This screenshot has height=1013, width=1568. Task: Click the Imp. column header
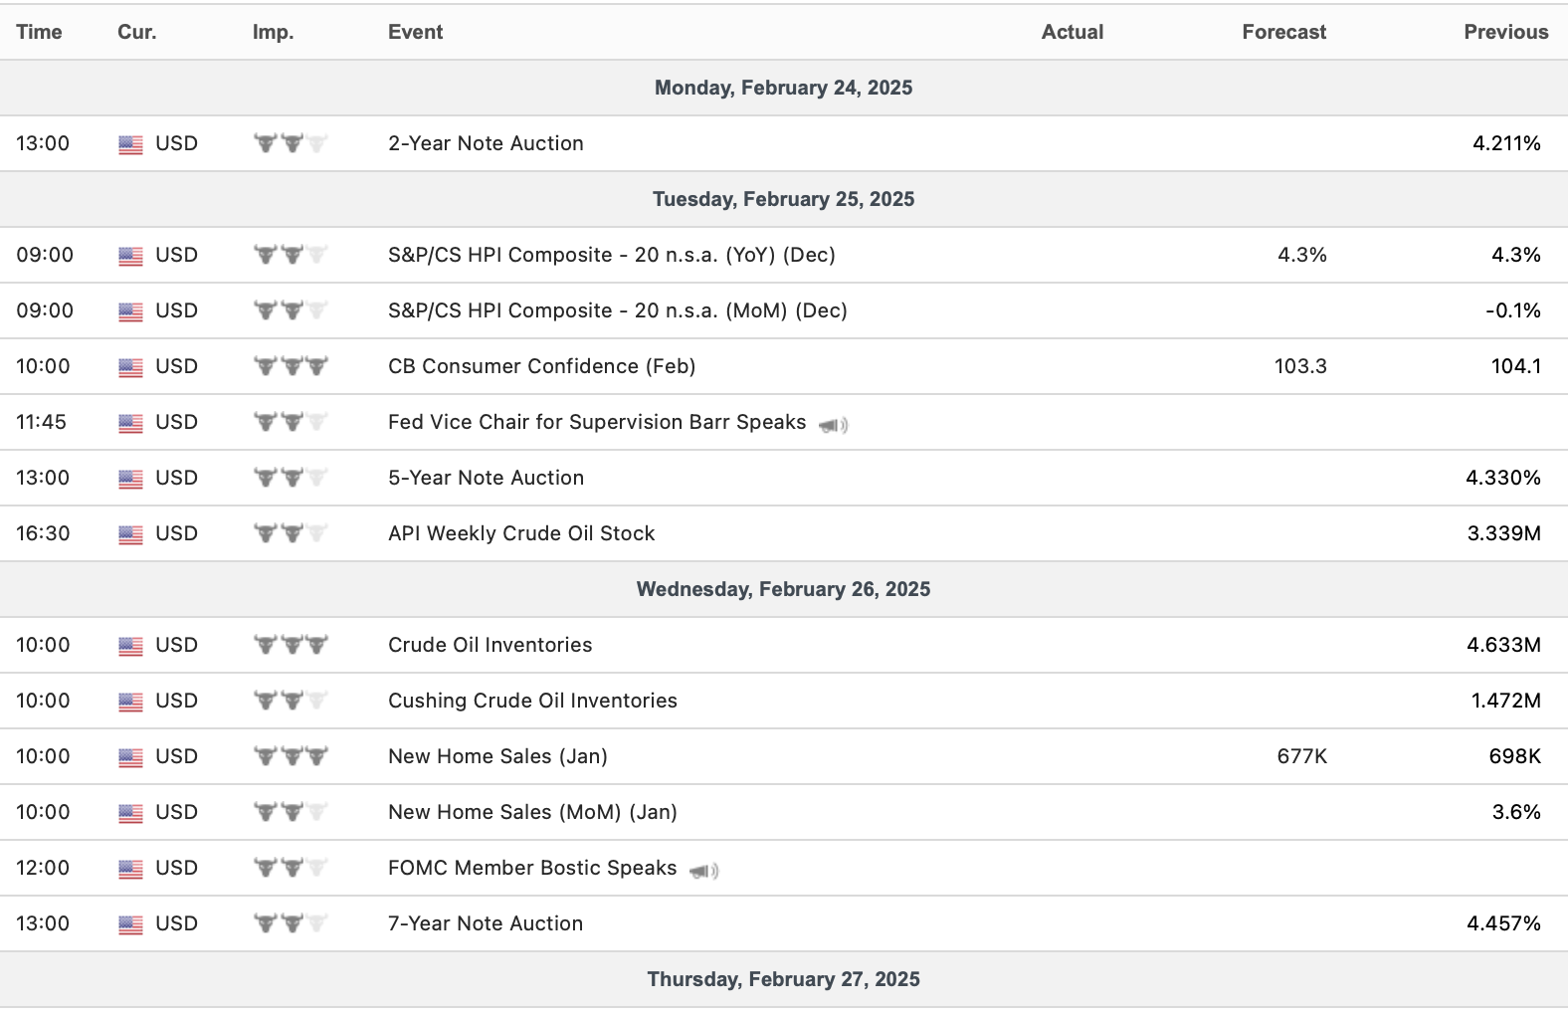[x=273, y=32]
